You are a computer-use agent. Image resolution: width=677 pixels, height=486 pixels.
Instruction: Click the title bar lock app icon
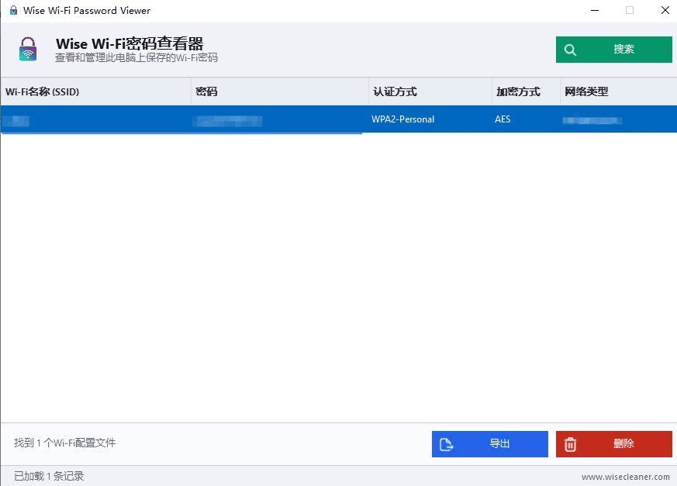13,10
